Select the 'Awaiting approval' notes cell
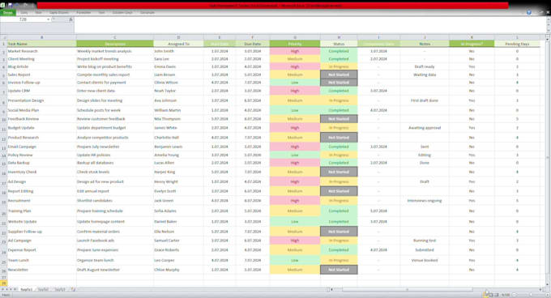Screen dimensions: 551x298 click(x=425, y=128)
